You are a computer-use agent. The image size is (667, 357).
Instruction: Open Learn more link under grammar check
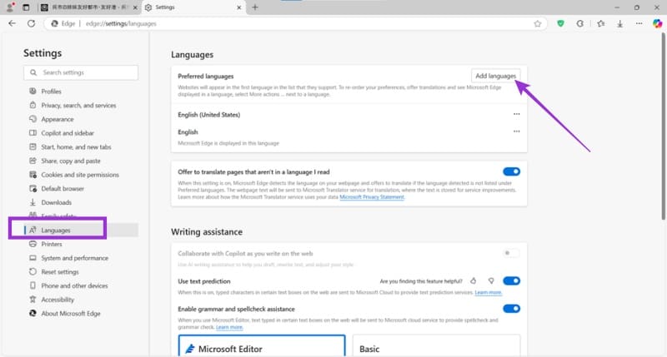229,327
